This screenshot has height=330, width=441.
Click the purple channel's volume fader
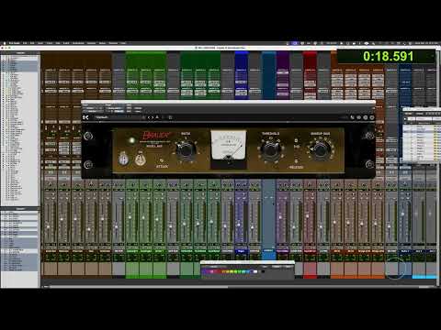click(280, 217)
